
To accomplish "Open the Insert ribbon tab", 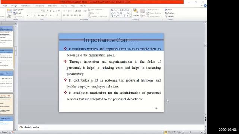I will (5, 6).
